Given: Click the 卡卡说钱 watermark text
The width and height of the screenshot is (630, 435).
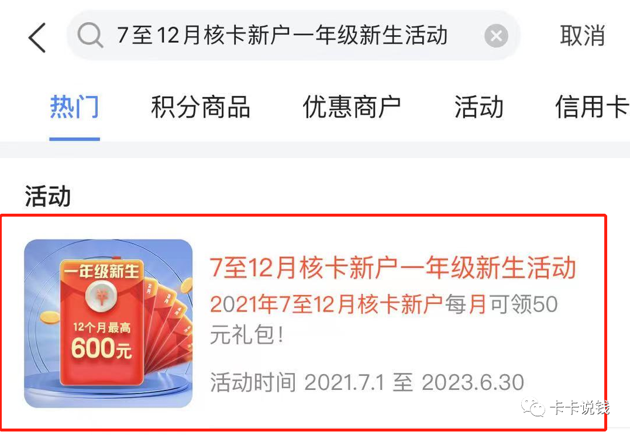Looking at the screenshot, I should pyautogui.click(x=580, y=407).
